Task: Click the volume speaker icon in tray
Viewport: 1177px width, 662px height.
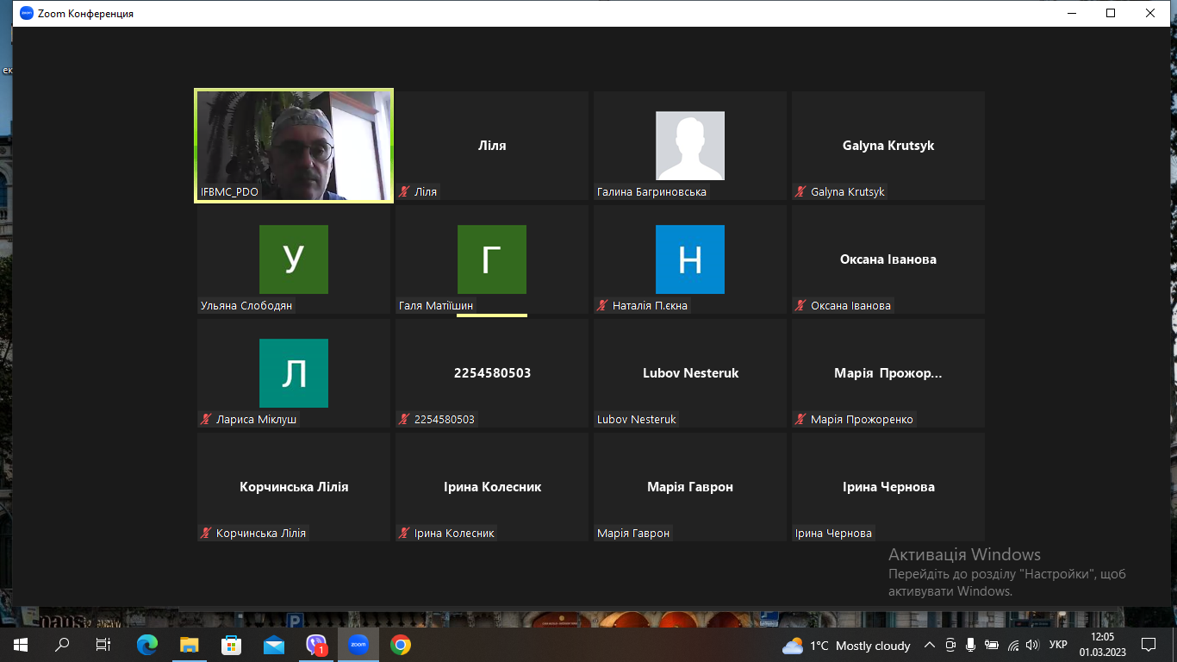Action: pyautogui.click(x=1032, y=645)
